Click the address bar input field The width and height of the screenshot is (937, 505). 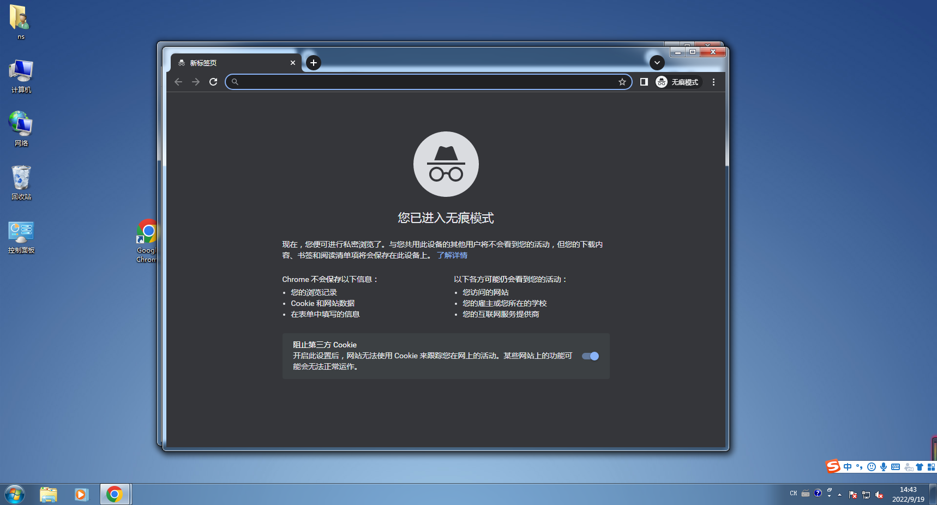pos(425,82)
